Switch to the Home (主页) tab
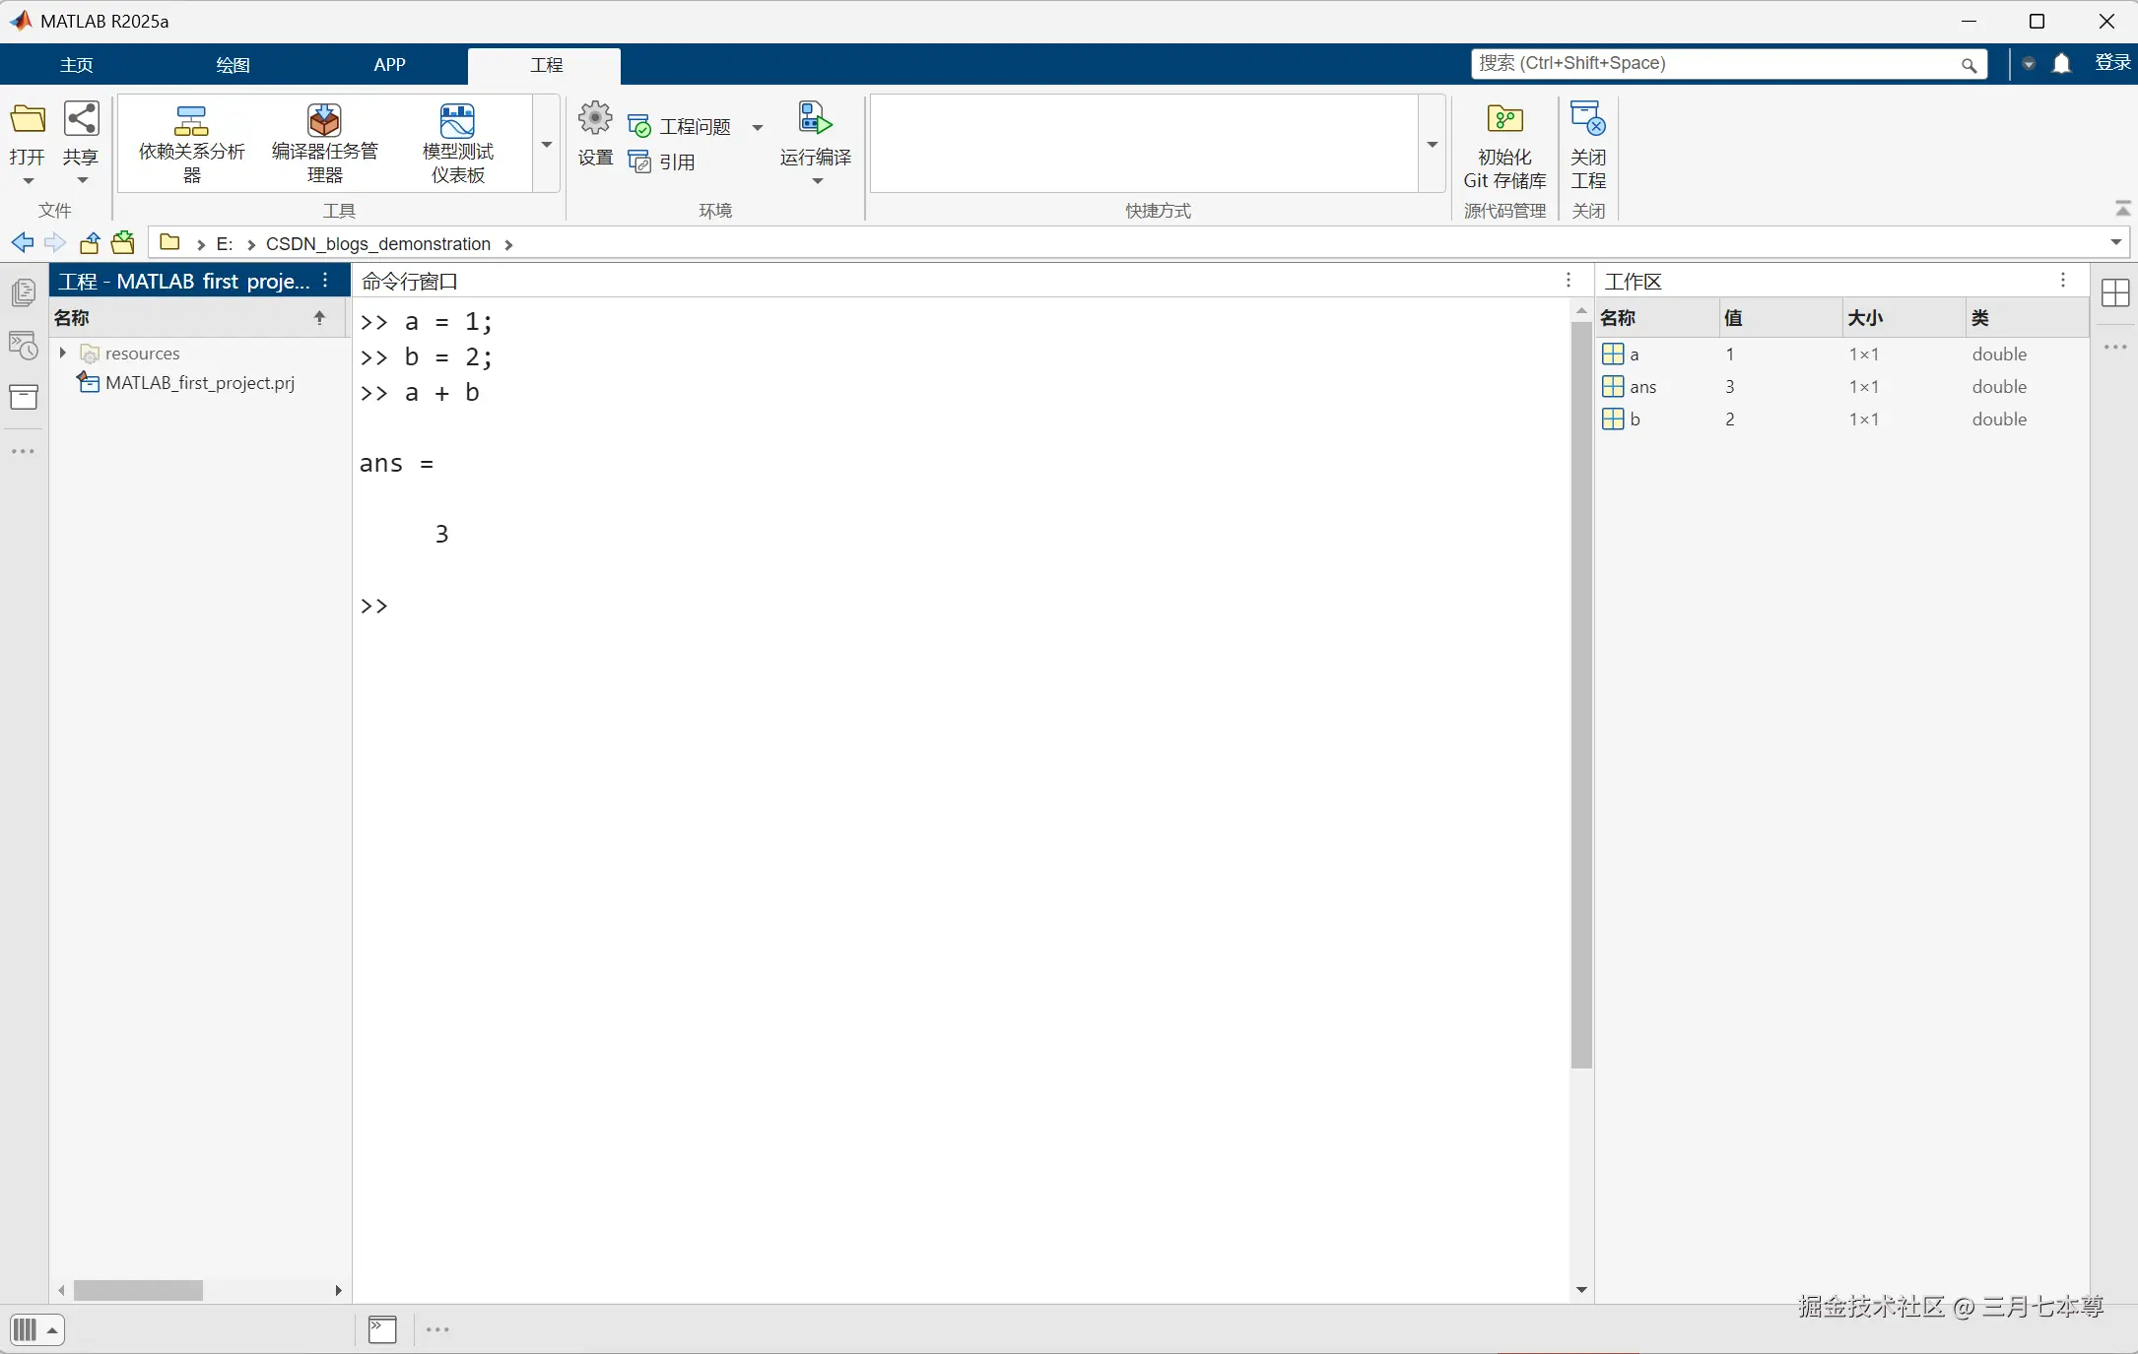Image resolution: width=2138 pixels, height=1354 pixels. [77, 65]
